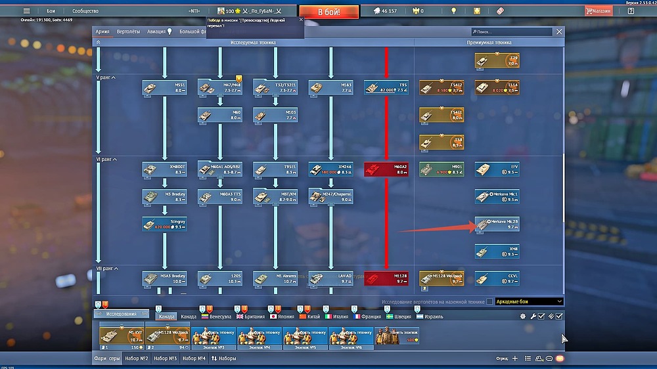Open the help question mark icon
This screenshot has height=369, width=657.
(631, 11)
